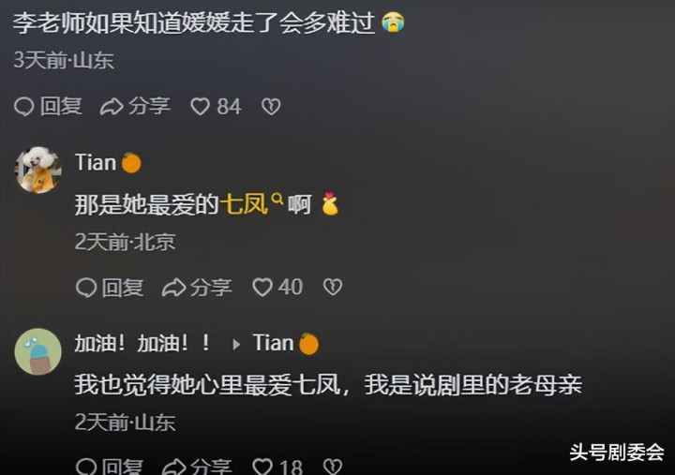Viewport: 675px width, 475px height.
Task: Open Tian's username in the first reply
Action: tap(96, 163)
